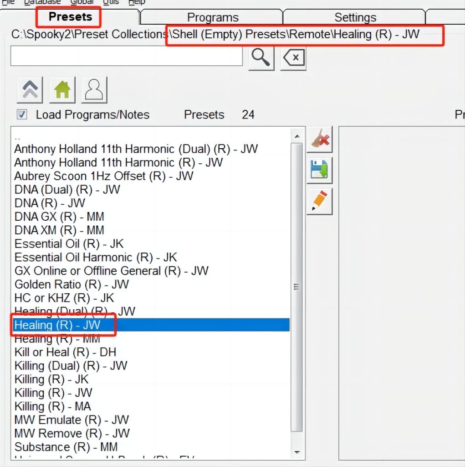Click the preset list scroll down arrow
The height and width of the screenshot is (467, 465).
(x=297, y=452)
